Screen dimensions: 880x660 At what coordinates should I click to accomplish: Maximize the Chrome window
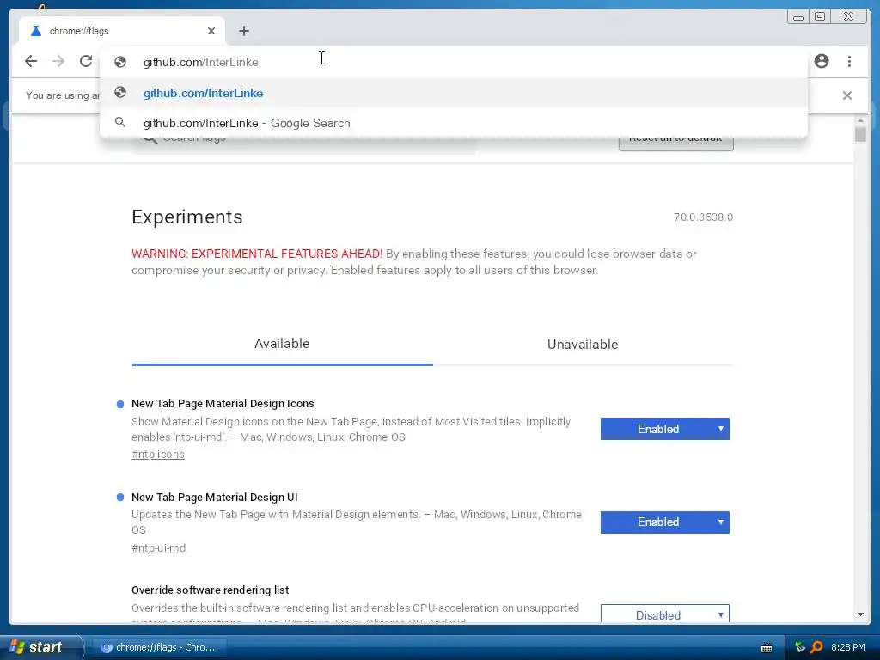[x=820, y=17]
